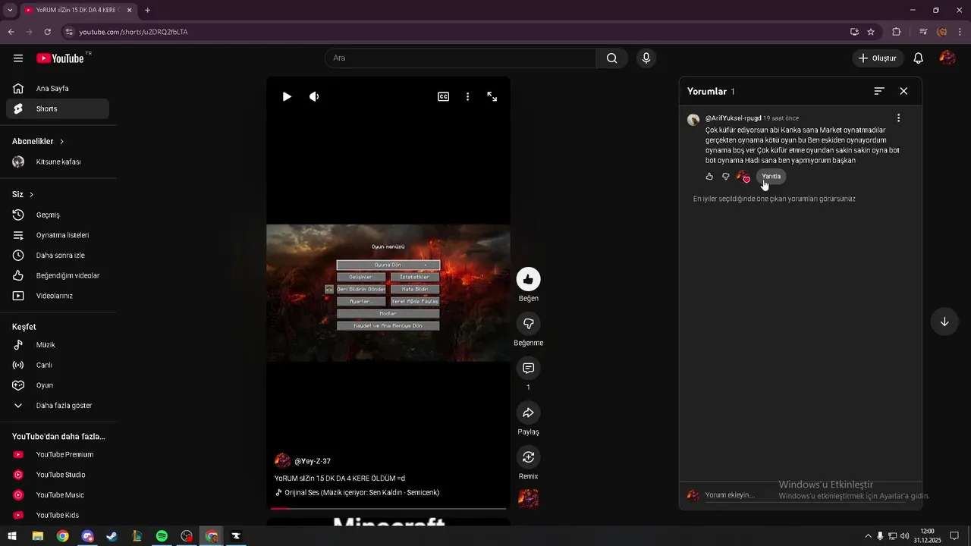Play the Shorts video
Image resolution: width=971 pixels, height=546 pixels.
tap(287, 96)
